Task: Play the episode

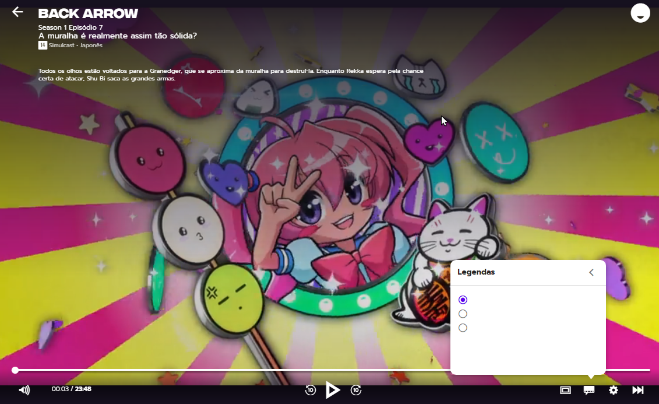Action: [x=333, y=390]
